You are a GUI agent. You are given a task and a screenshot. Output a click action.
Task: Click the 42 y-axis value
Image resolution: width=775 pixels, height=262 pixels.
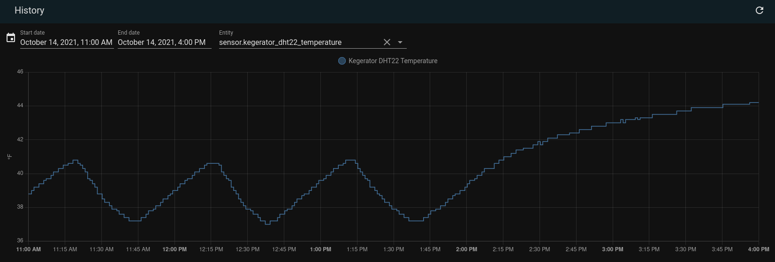[x=20, y=139]
